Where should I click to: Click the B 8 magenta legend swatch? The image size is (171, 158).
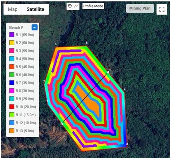(x=12, y=91)
